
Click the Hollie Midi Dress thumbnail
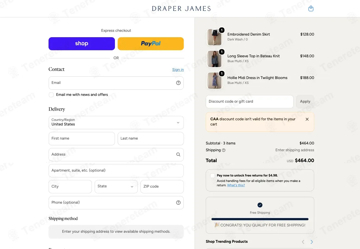(x=214, y=81)
